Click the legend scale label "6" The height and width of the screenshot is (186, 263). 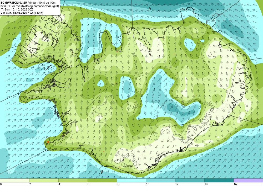pyautogui.click(x=88, y=184)
